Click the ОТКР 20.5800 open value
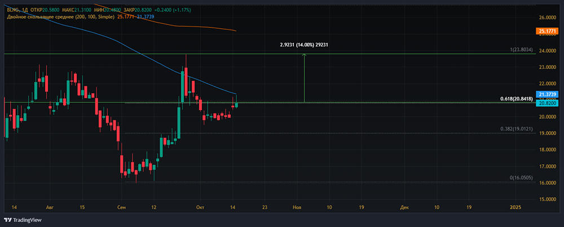 44,11
